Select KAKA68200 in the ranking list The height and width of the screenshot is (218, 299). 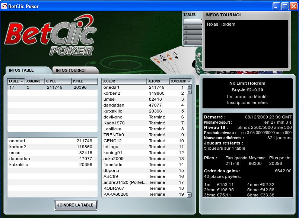[144, 194]
